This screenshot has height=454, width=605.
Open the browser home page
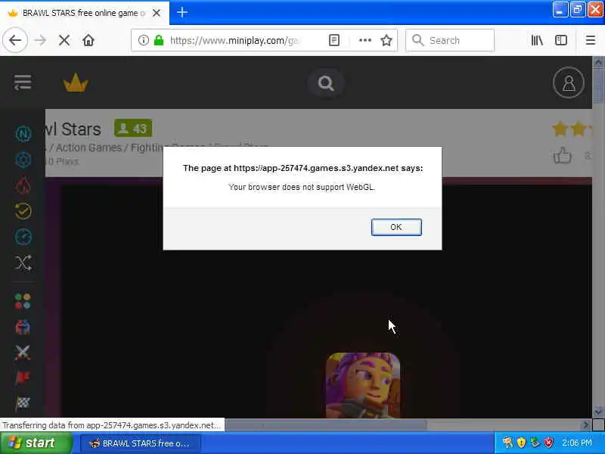pos(88,40)
